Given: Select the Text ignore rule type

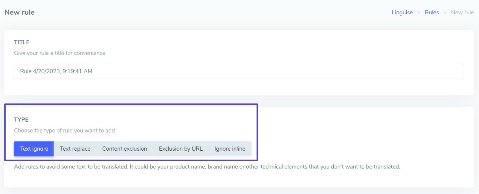Looking at the screenshot, I should [x=34, y=149].
